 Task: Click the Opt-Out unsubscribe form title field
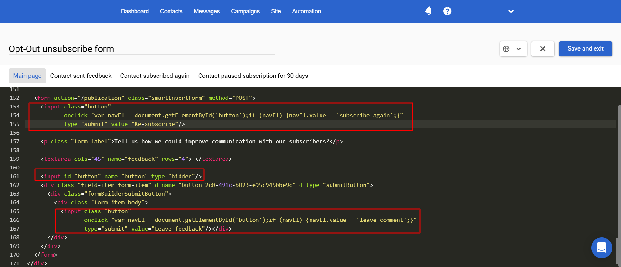pyautogui.click(x=142, y=49)
